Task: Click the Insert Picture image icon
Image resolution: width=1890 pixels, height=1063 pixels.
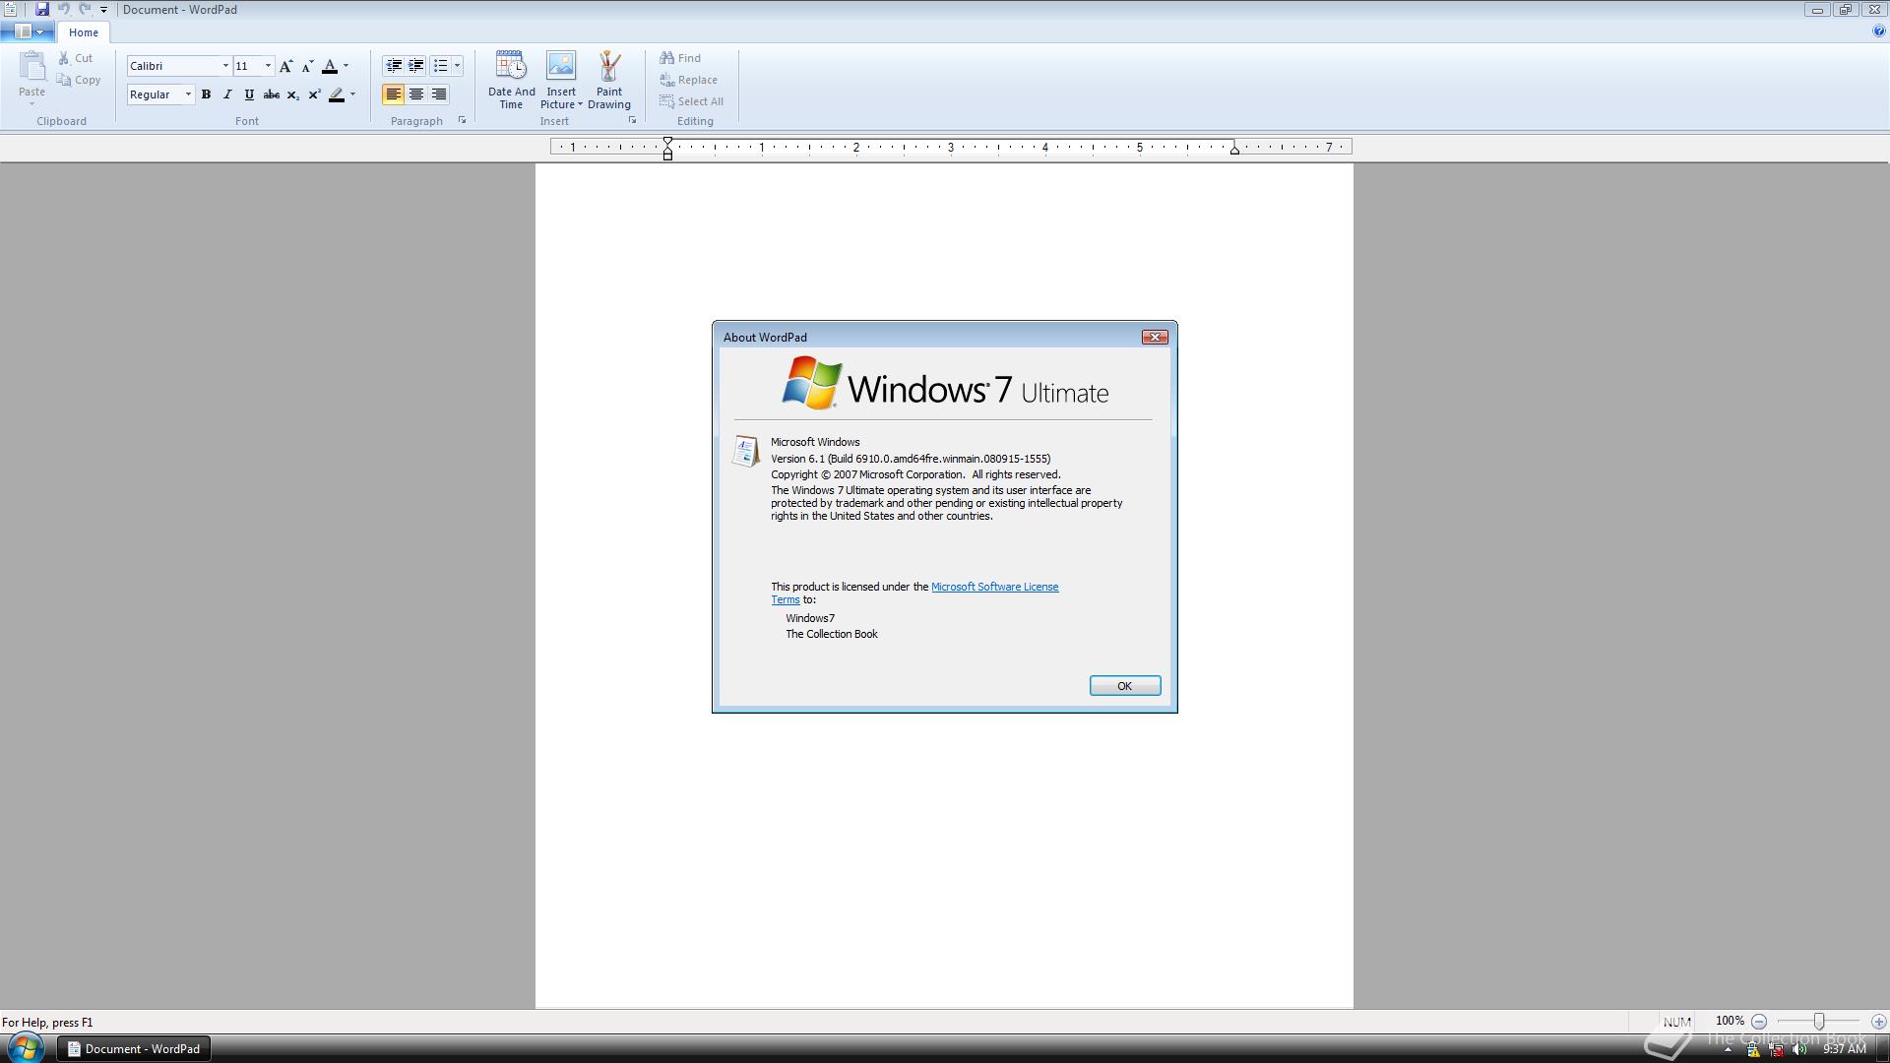Action: click(x=561, y=66)
